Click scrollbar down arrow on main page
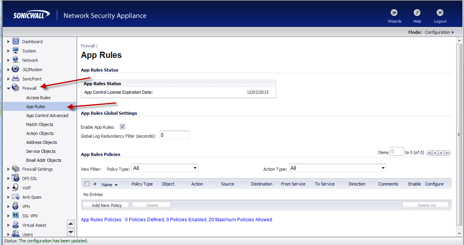This screenshot has width=464, height=245. [459, 233]
